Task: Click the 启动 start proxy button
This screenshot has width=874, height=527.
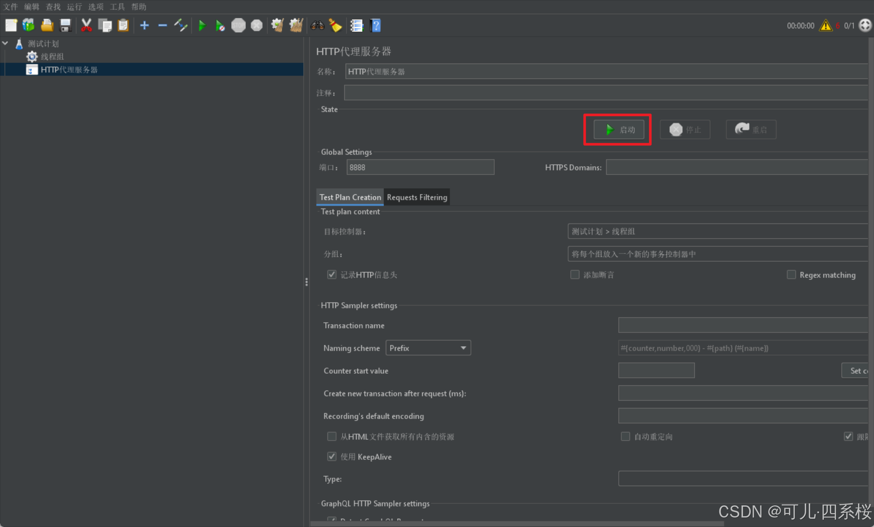Action: click(x=619, y=129)
